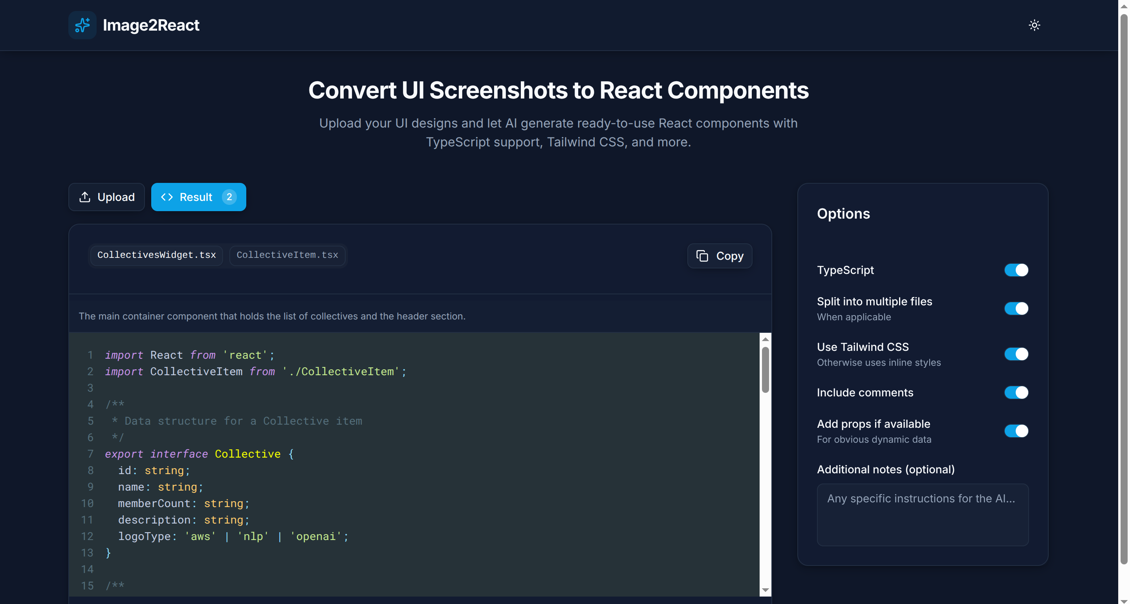Select the CollectivesWidget.tsx file tab
Viewport: 1130px width, 604px height.
pyautogui.click(x=156, y=255)
